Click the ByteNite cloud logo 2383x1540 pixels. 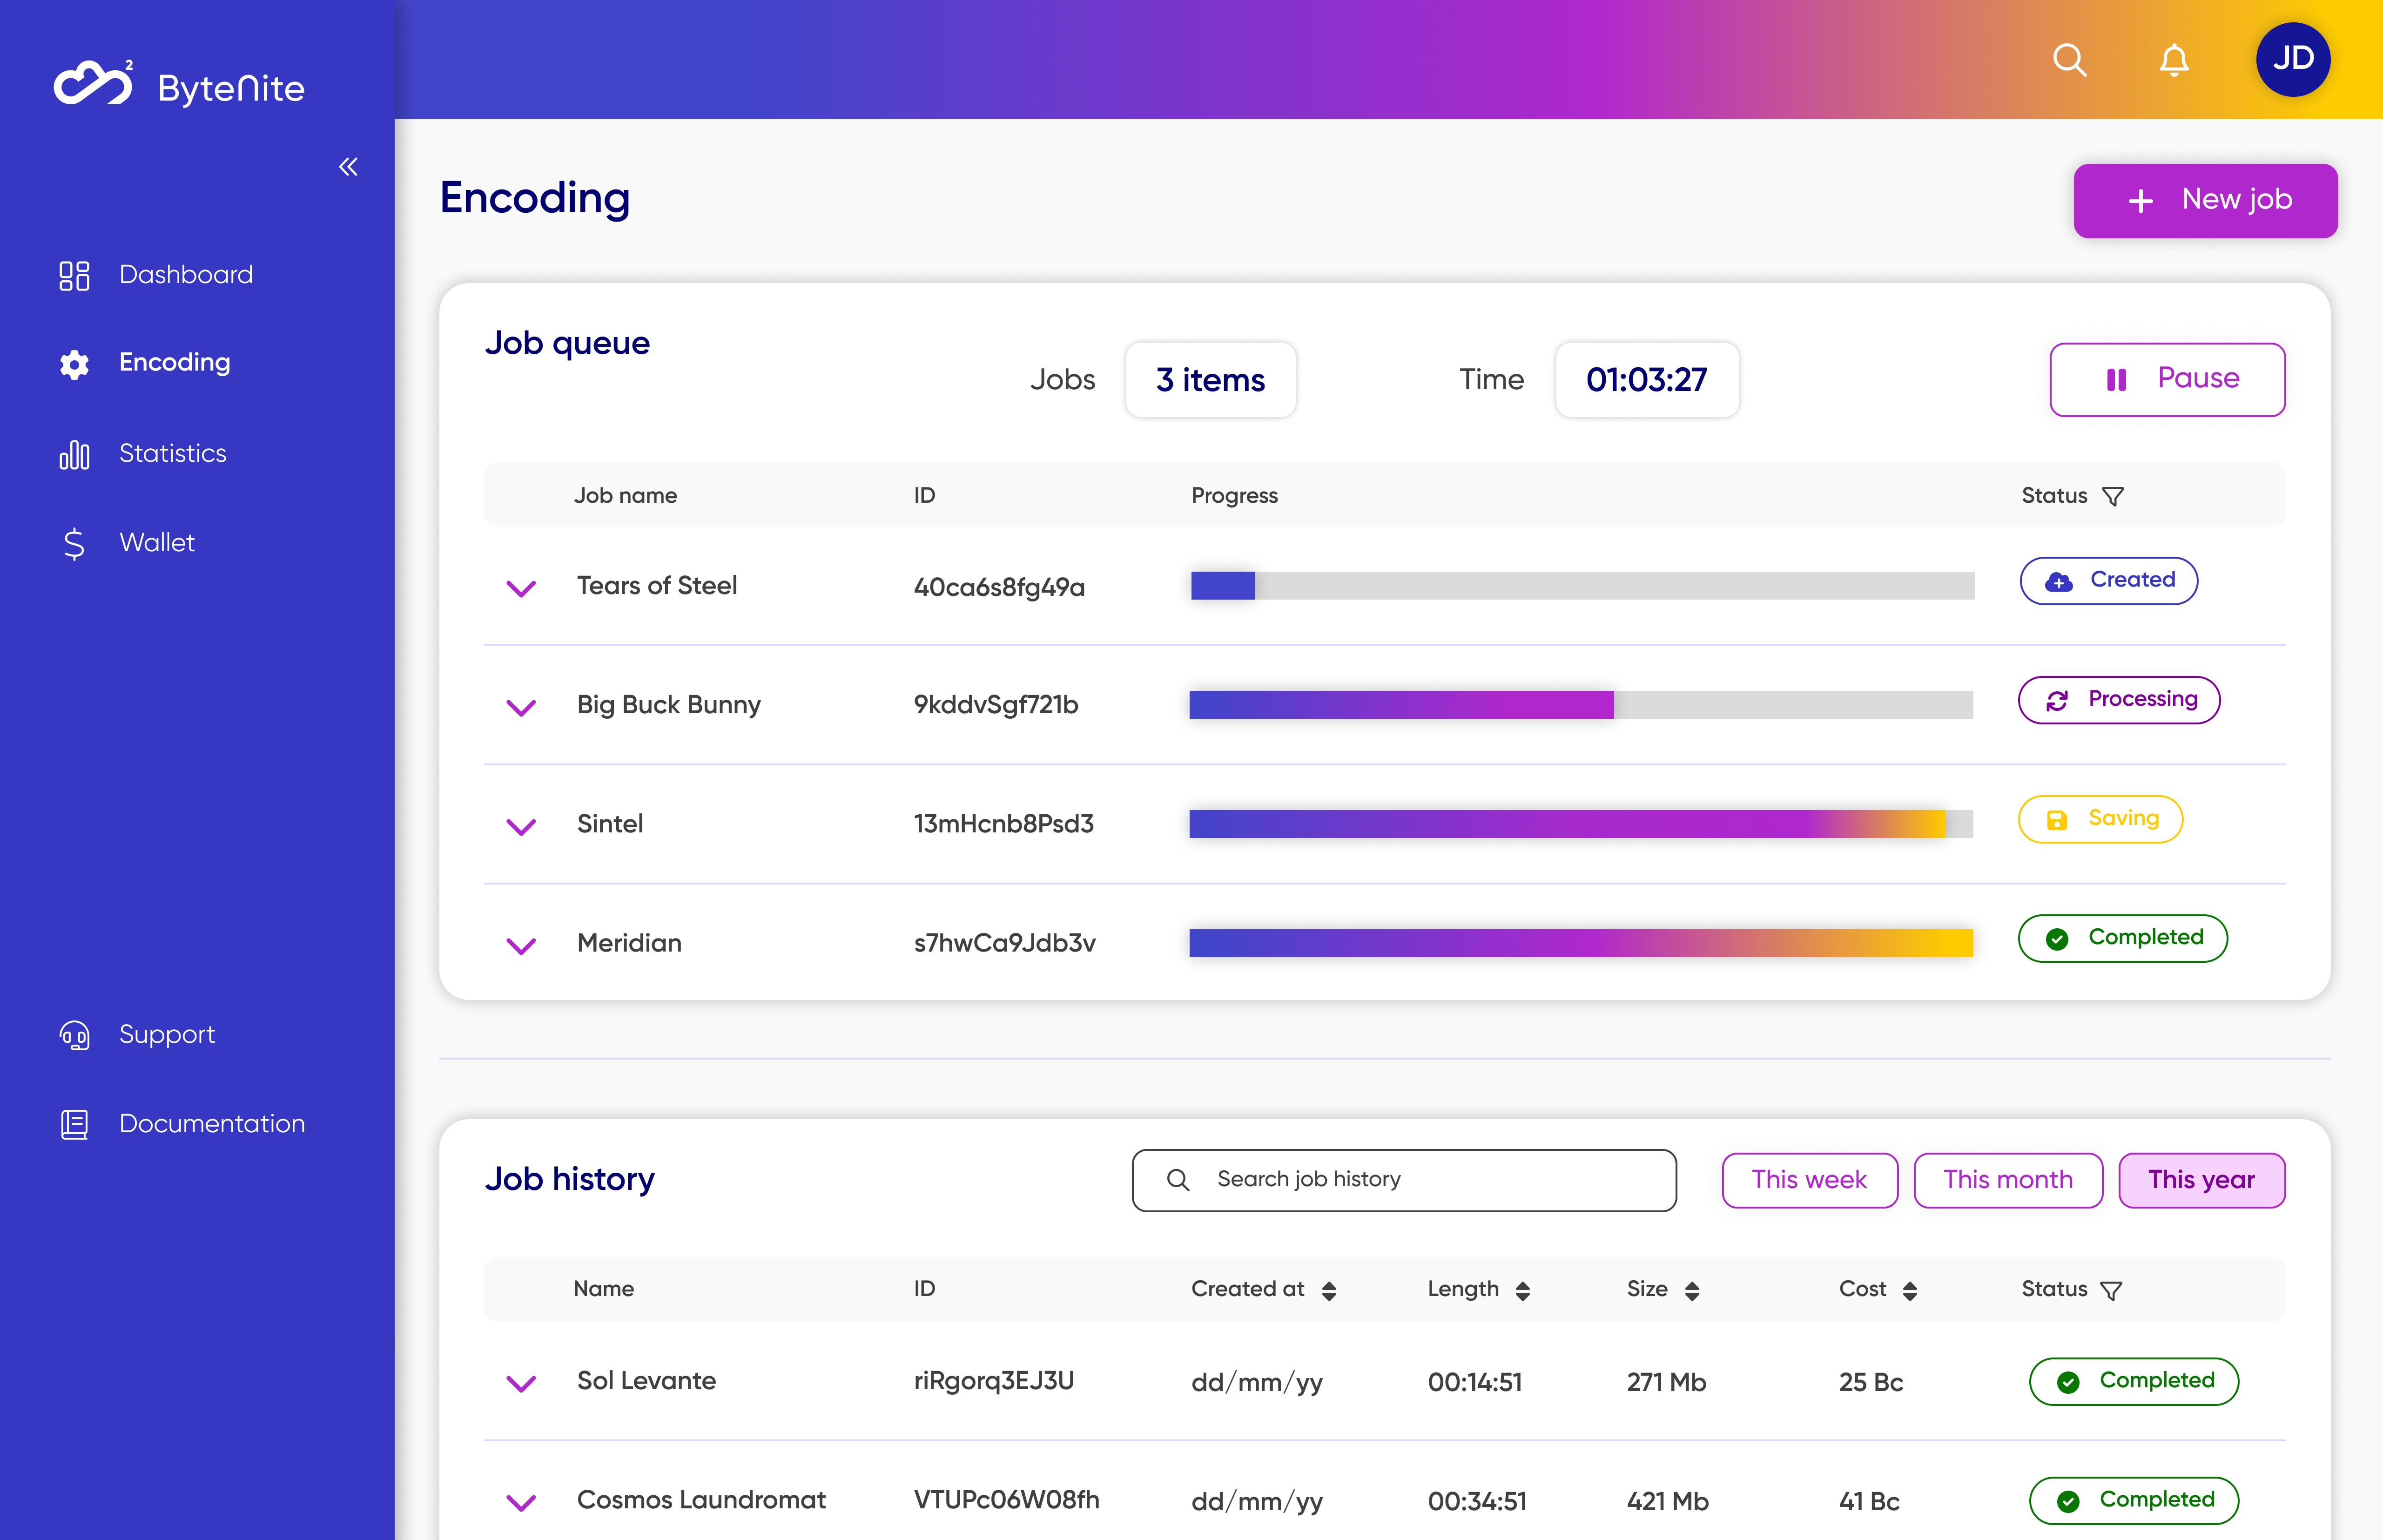93,83
